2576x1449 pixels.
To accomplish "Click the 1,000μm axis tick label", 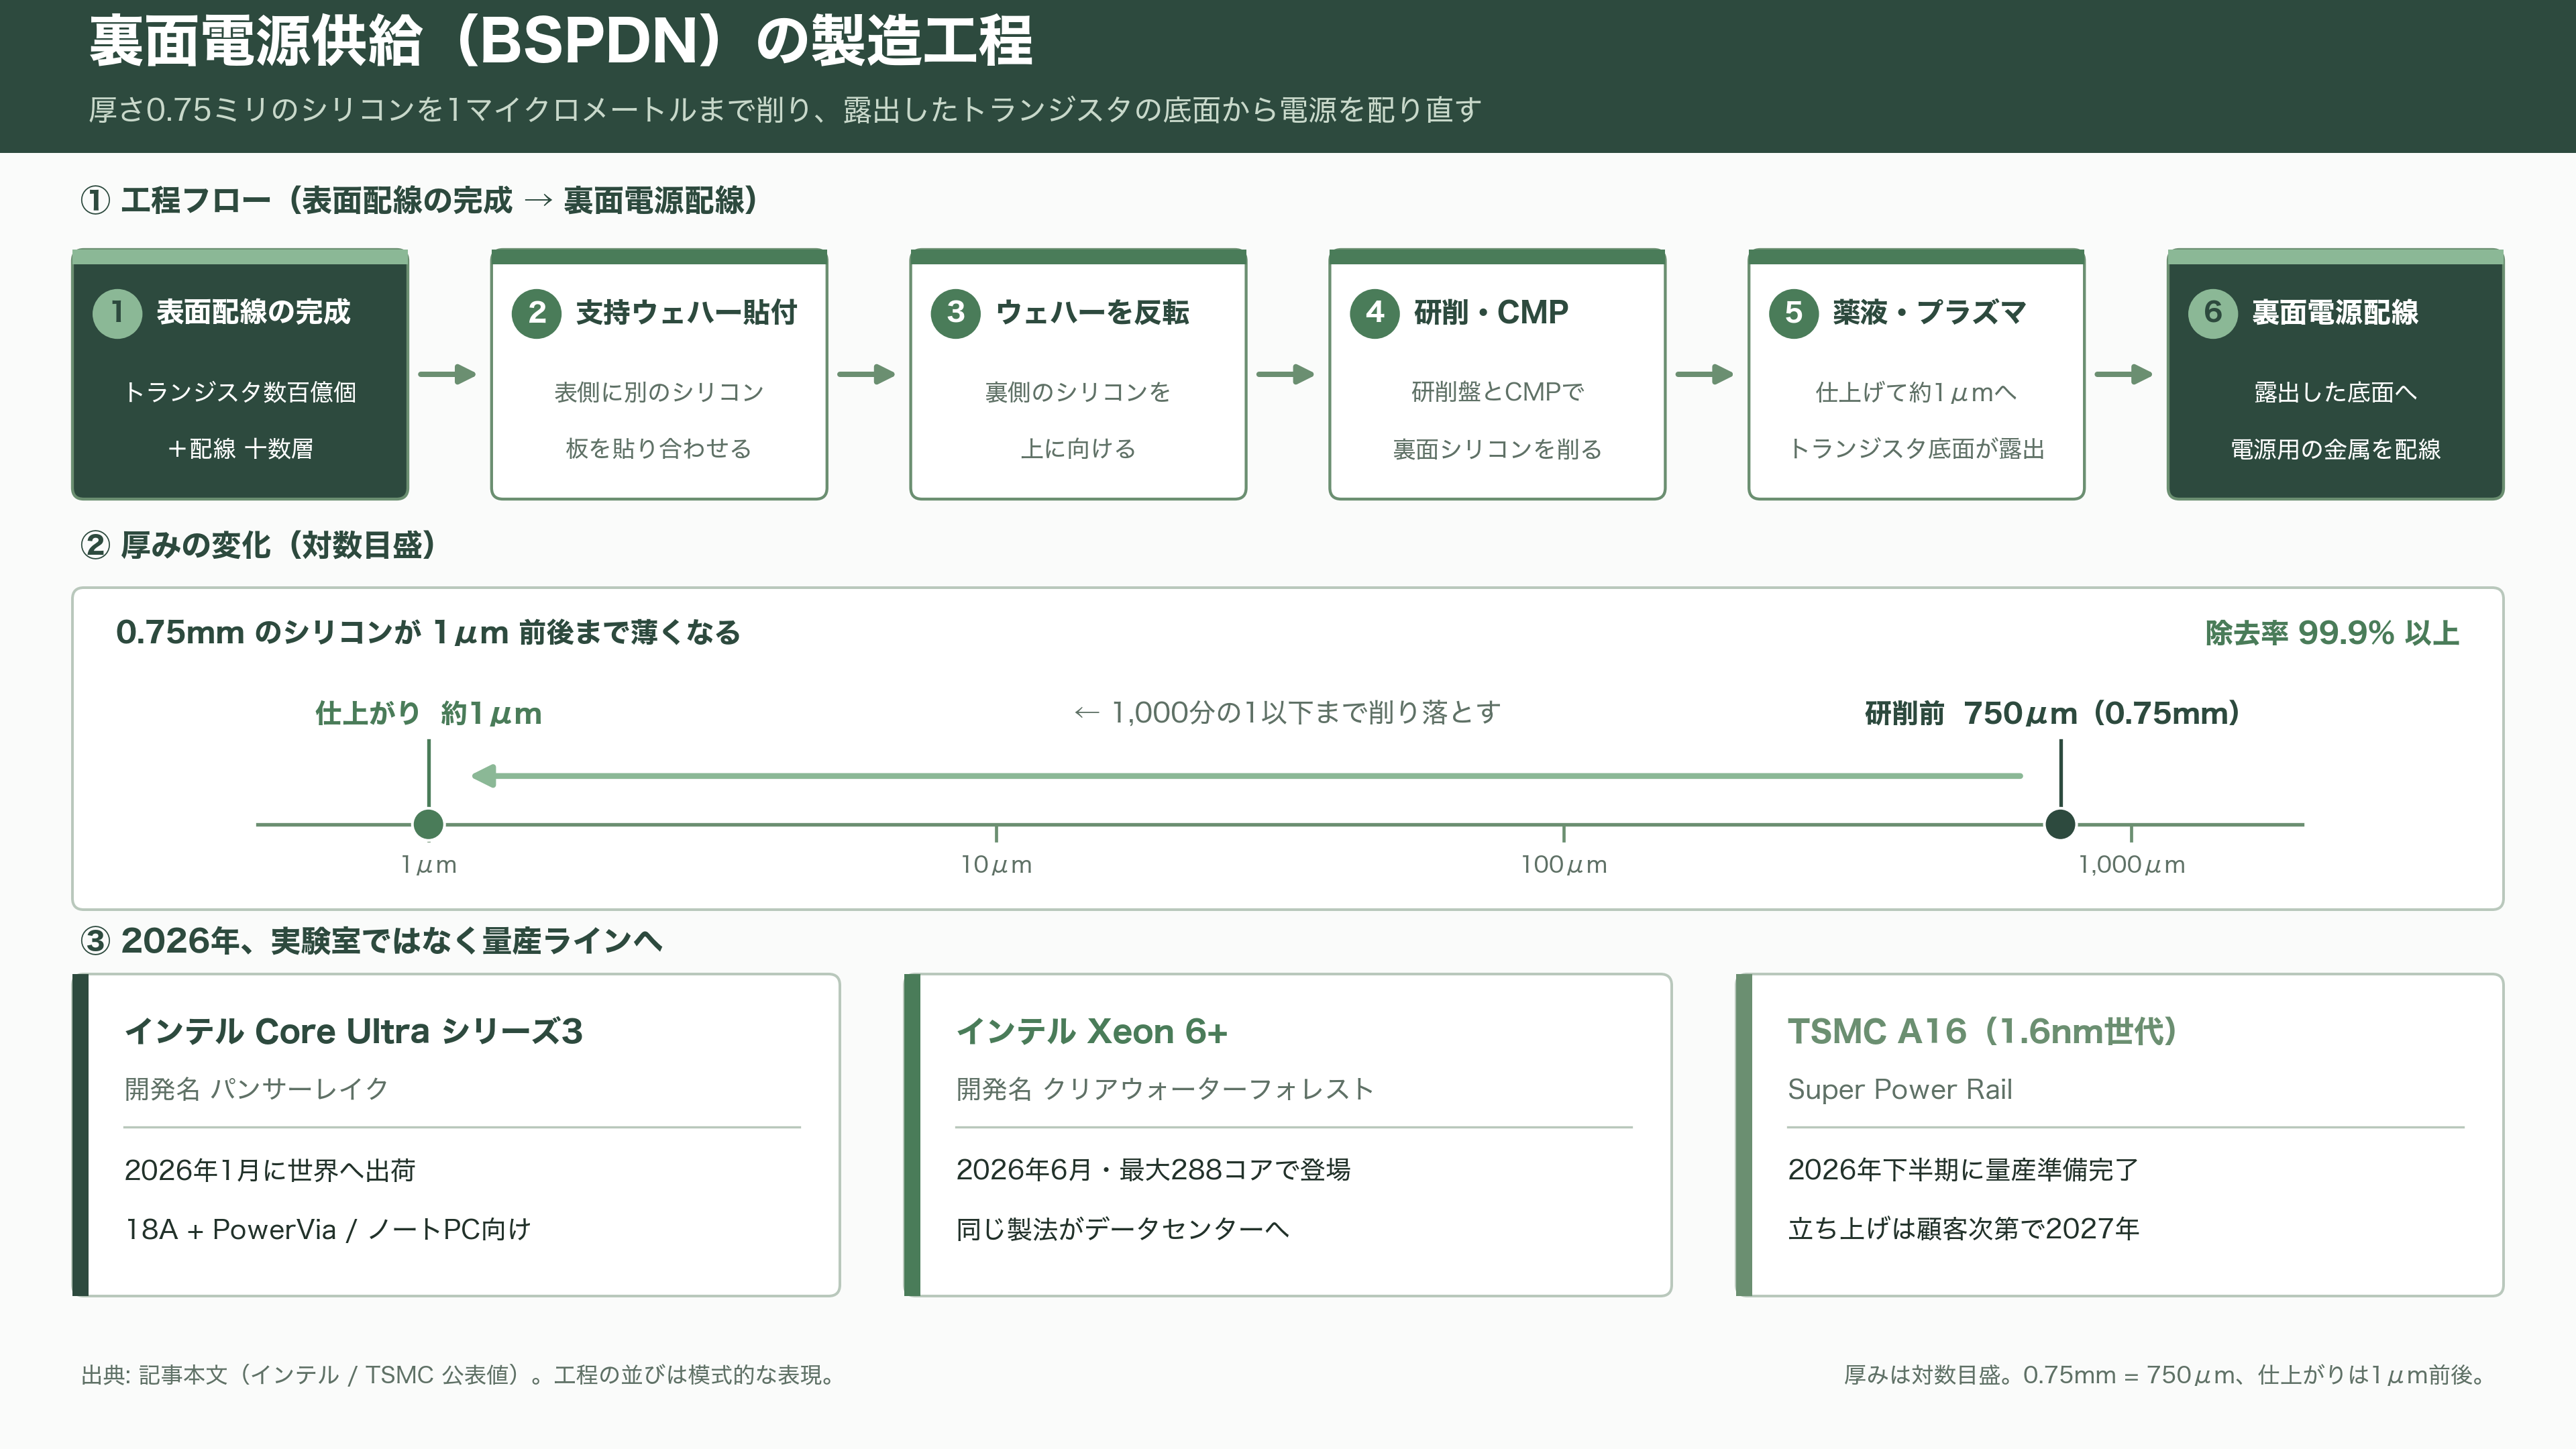I will click(x=2131, y=865).
